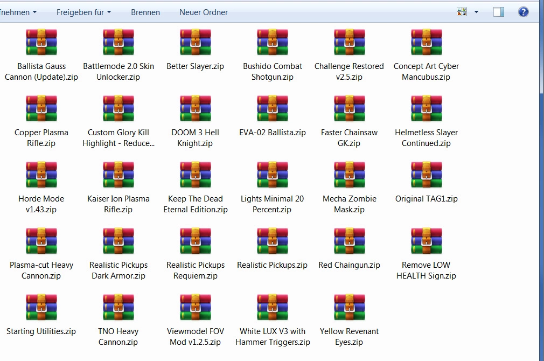Image resolution: width=544 pixels, height=361 pixels.
Task: Click the 'Horde Mode v1.43.zip' name label
Action: pyautogui.click(x=41, y=204)
